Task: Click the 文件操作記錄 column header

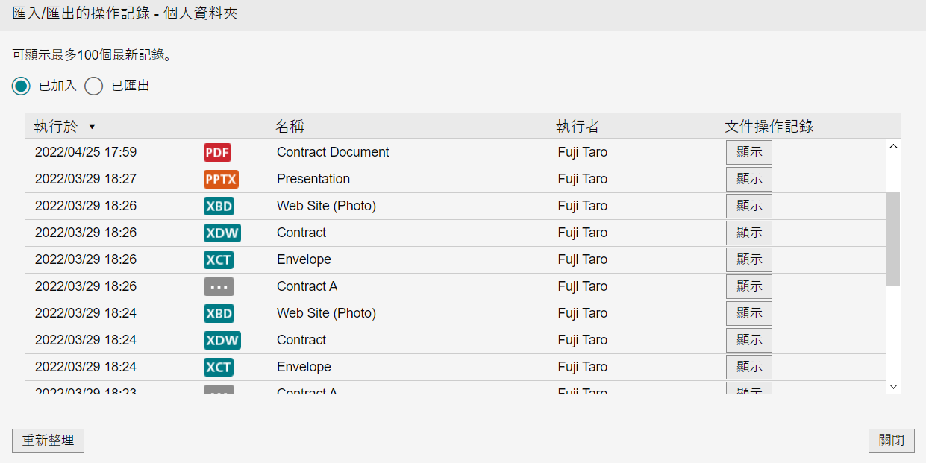Action: pyautogui.click(x=769, y=127)
